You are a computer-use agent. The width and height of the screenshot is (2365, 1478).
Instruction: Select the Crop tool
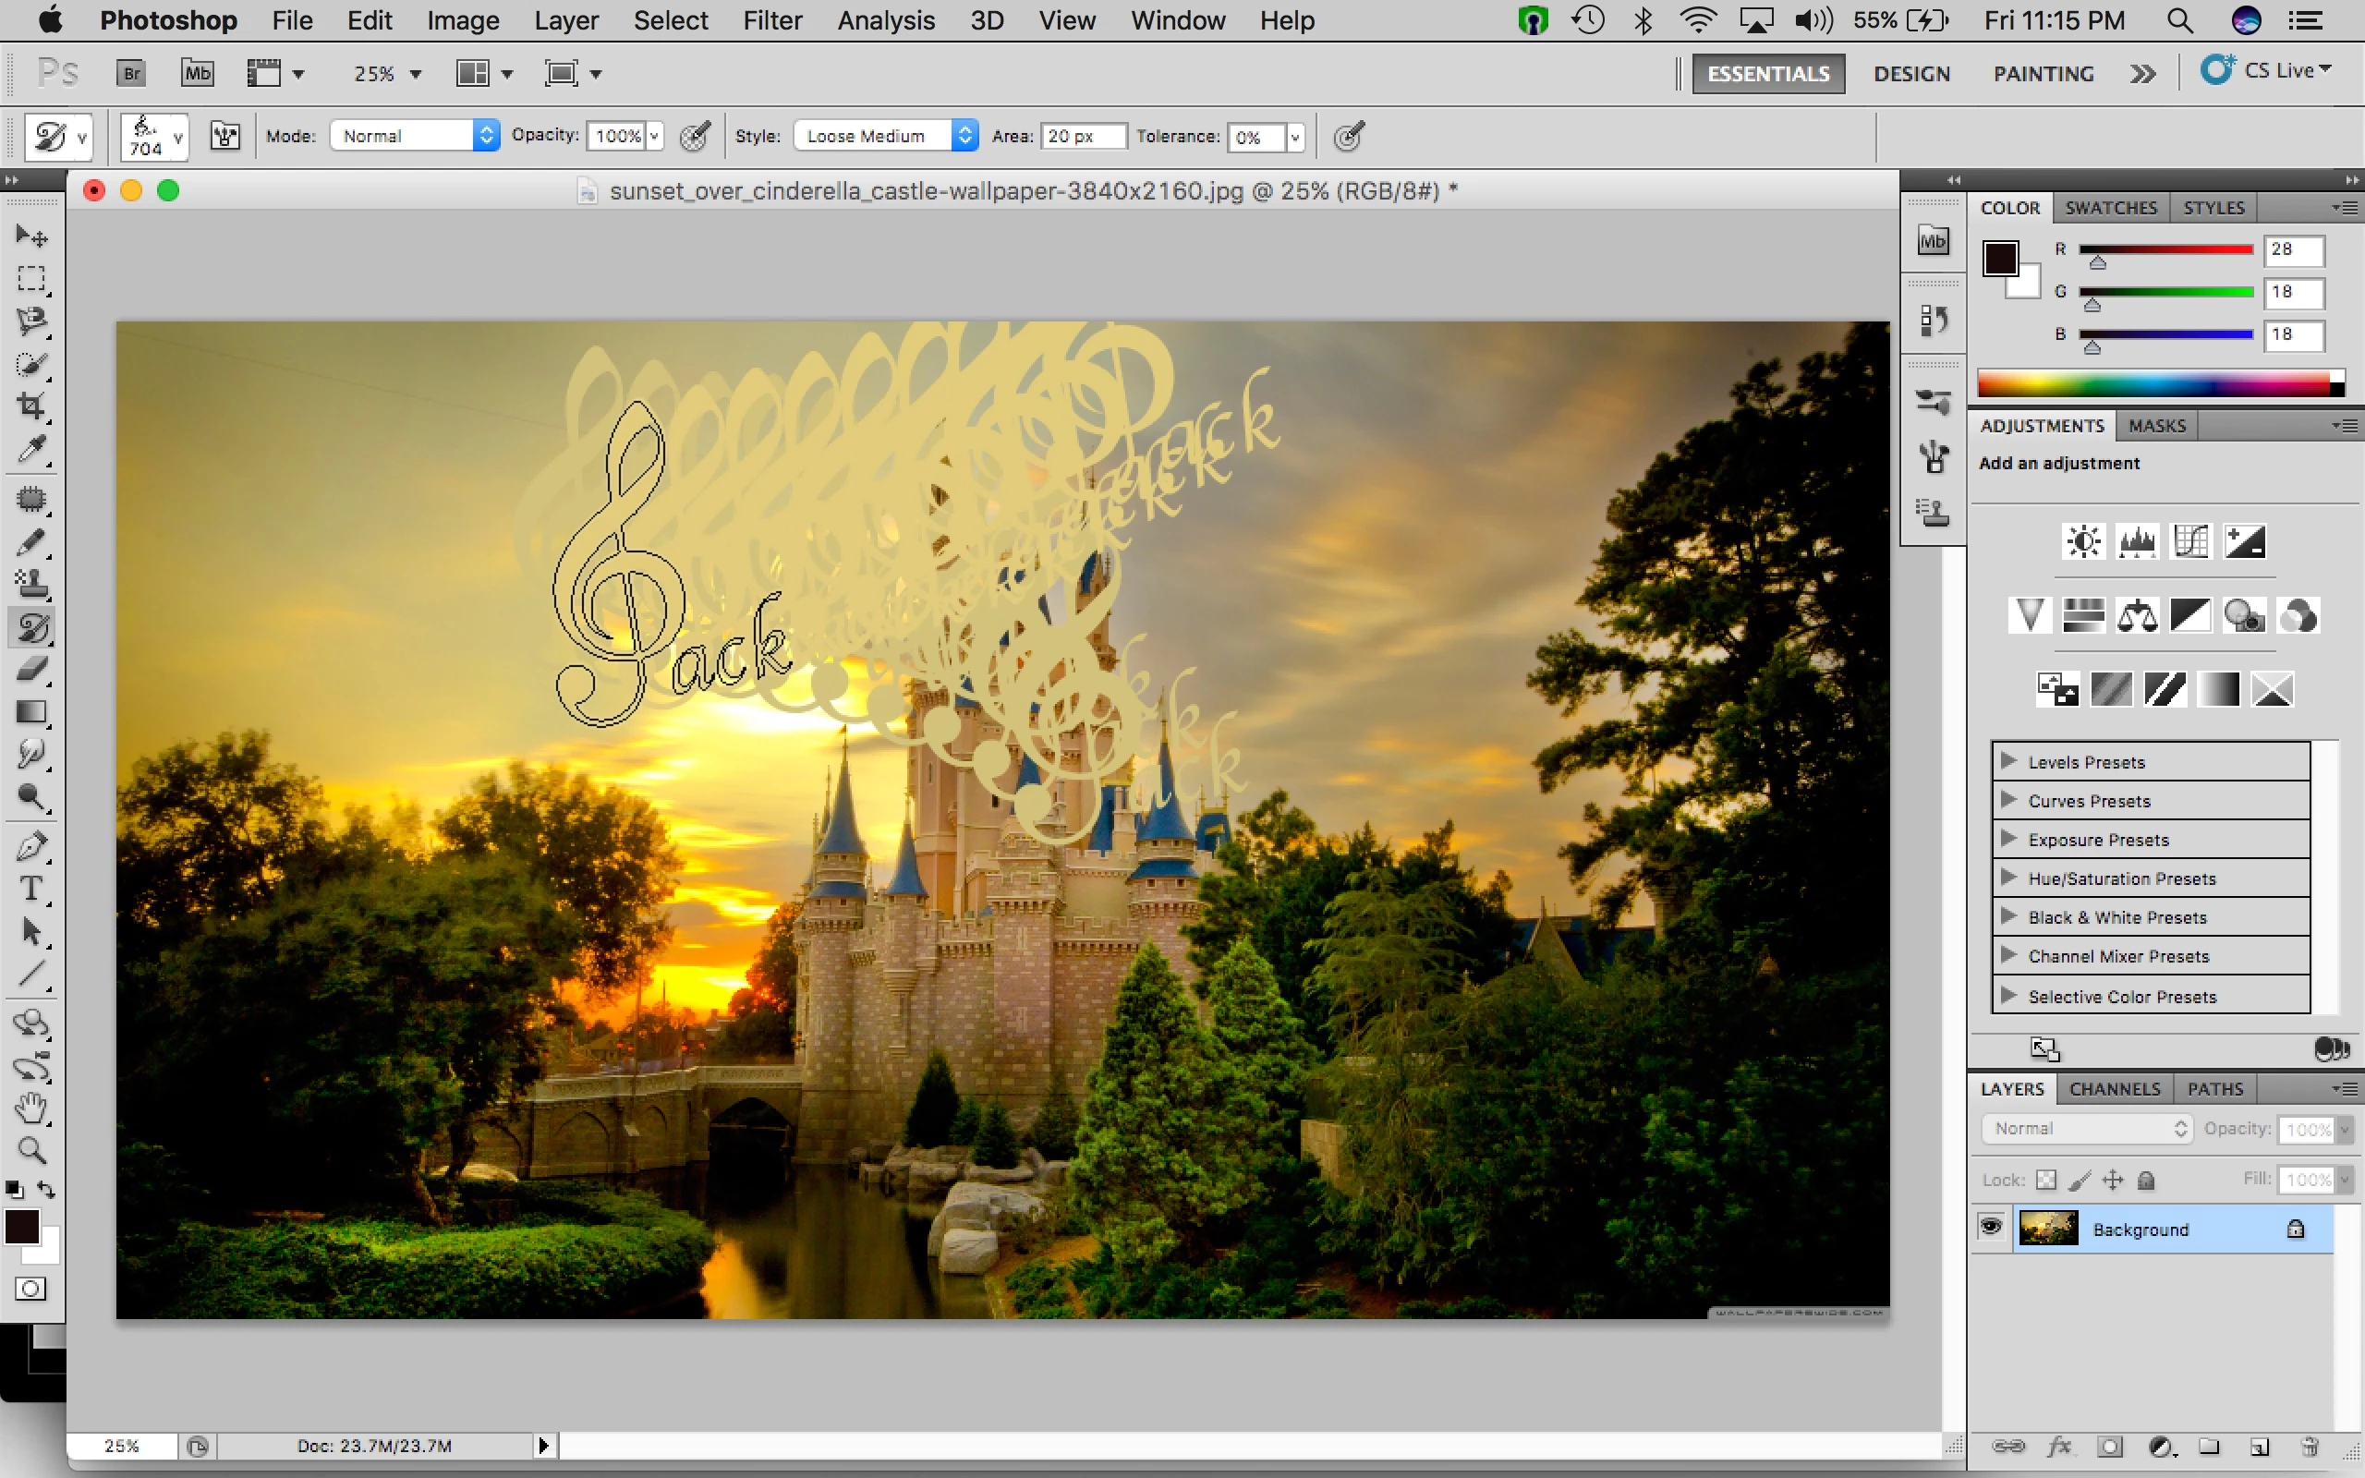click(31, 406)
